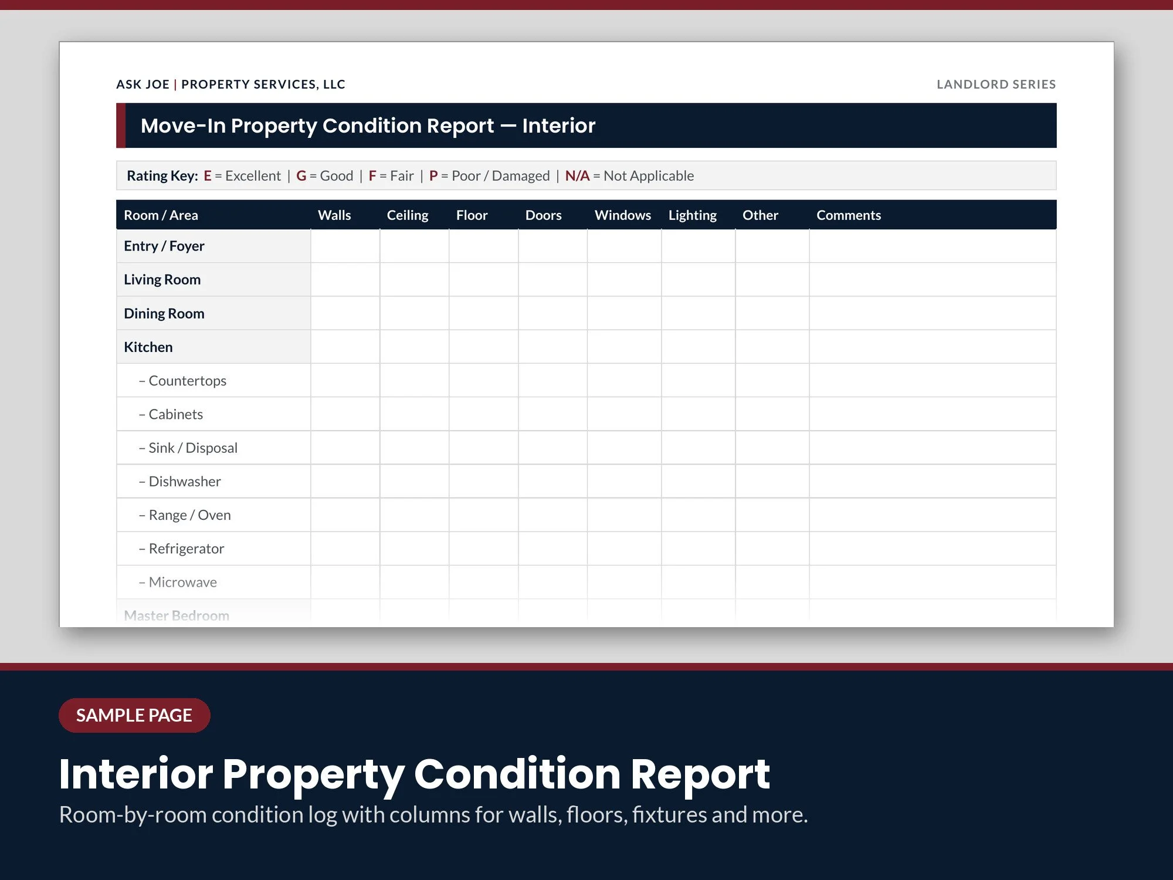This screenshot has height=880, width=1173.
Task: Click the Interior Property Condition Report heading
Action: tap(414, 774)
